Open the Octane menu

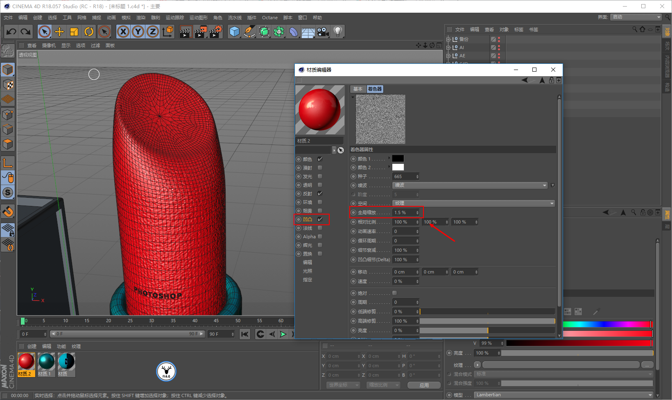pyautogui.click(x=270, y=18)
